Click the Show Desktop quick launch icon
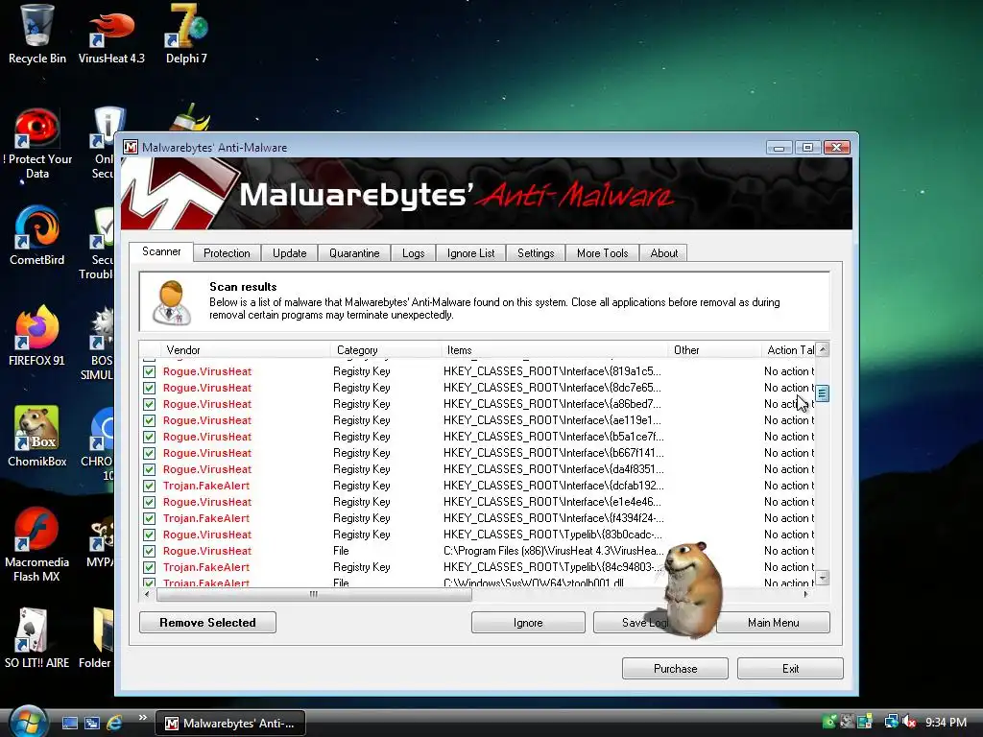983x737 pixels. point(69,724)
